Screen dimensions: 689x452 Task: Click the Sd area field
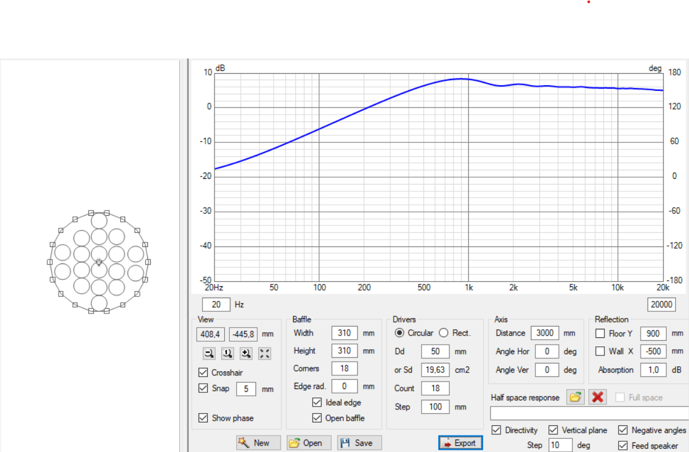(x=435, y=370)
